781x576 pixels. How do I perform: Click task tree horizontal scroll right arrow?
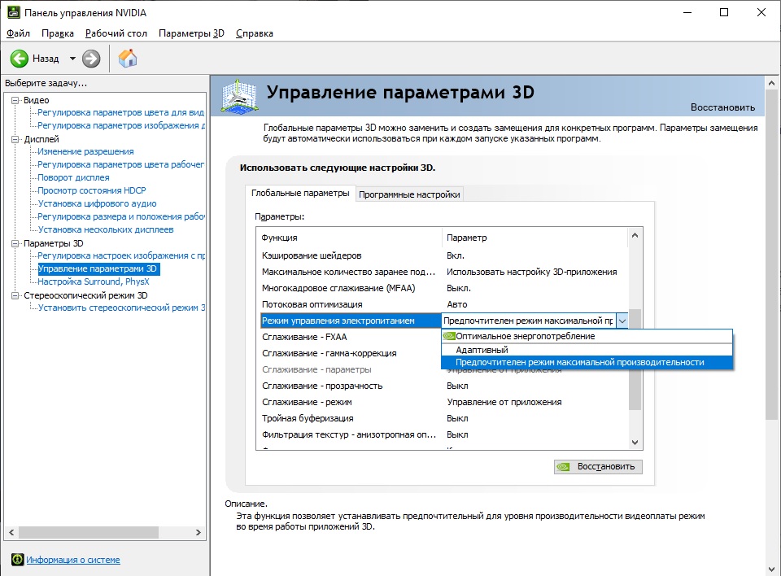point(199,532)
